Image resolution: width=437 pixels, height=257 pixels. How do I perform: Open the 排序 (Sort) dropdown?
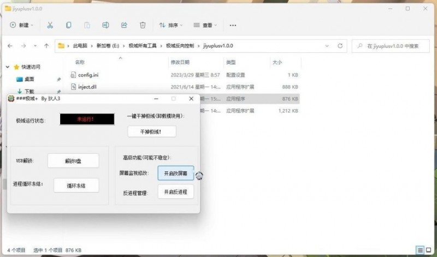tap(170, 25)
